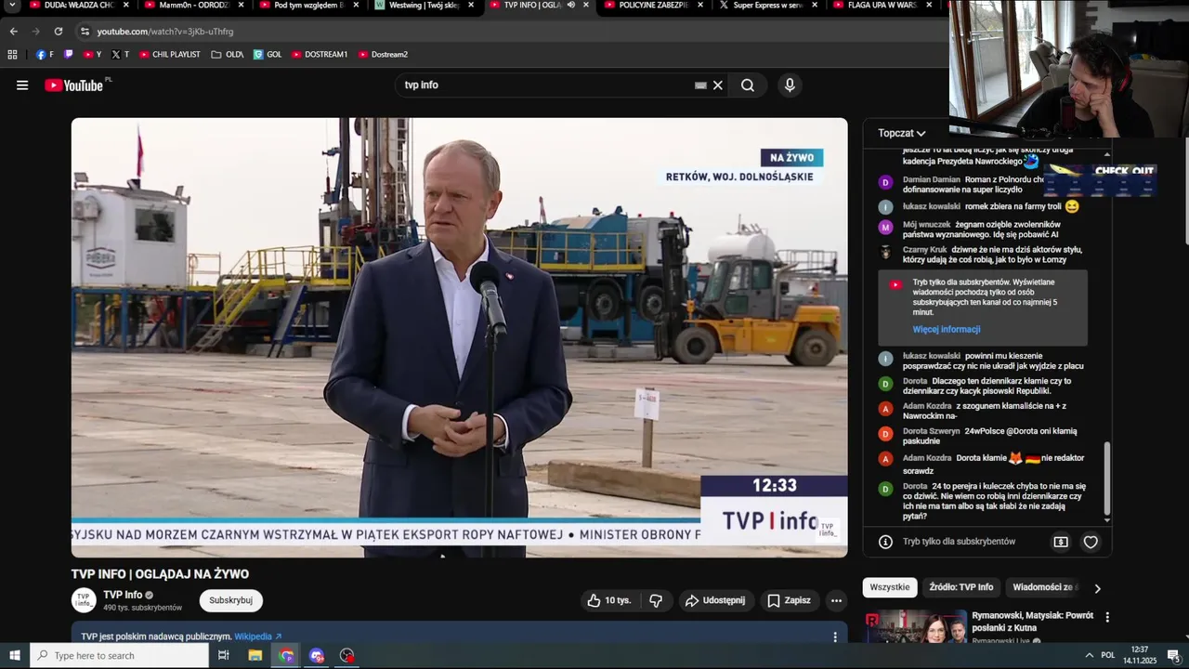Open the Wikipedia link under the video

coord(257,637)
